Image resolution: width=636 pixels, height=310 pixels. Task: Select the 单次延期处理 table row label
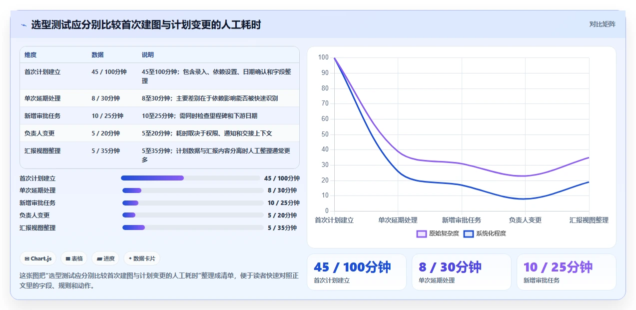click(42, 98)
